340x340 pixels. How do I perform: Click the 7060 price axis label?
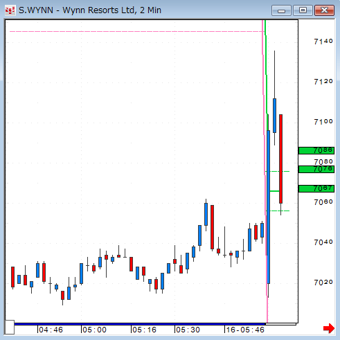click(323, 202)
